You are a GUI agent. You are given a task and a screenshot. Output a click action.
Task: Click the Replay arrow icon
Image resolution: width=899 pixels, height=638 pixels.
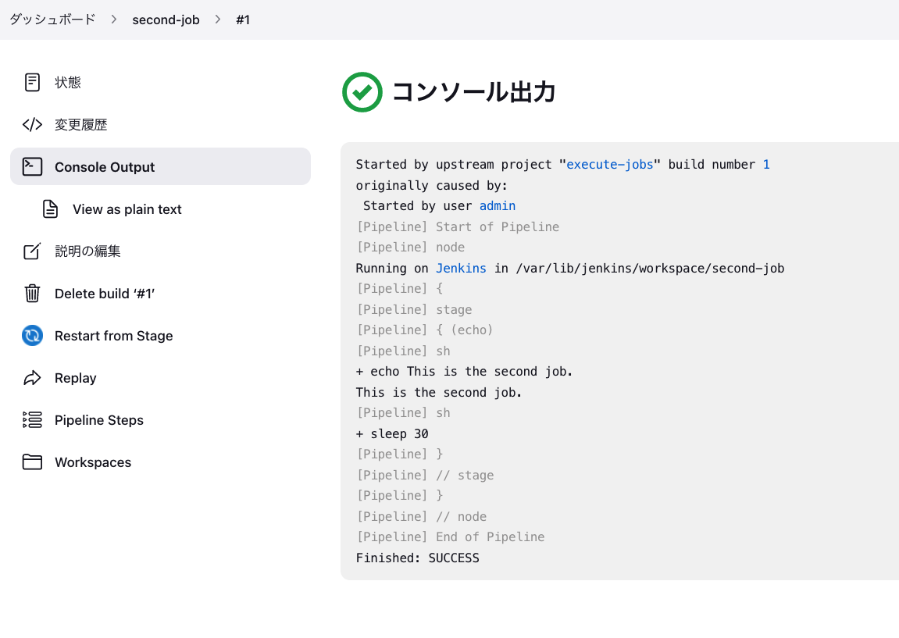(32, 377)
